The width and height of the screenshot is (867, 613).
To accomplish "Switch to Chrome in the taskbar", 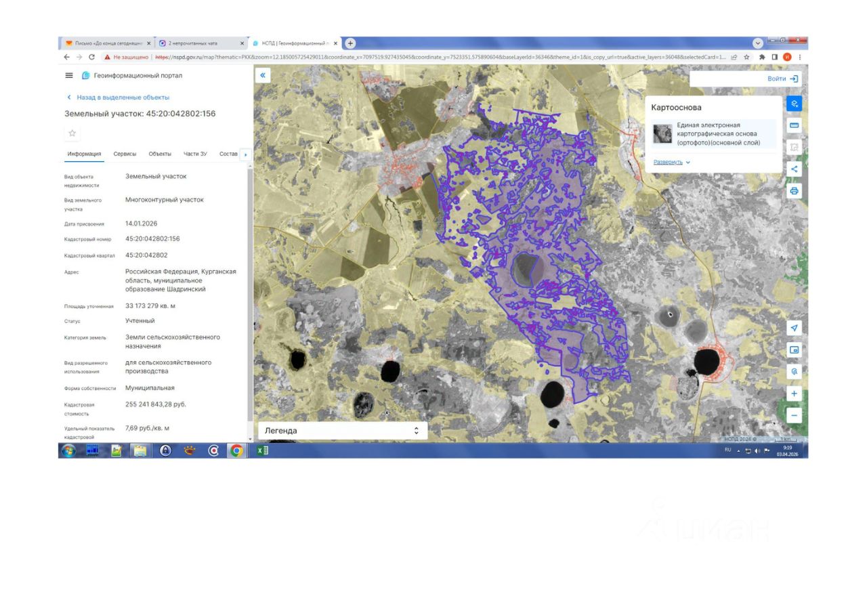I will 236,450.
